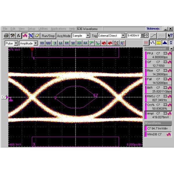The image size is (174, 174).
Task: Select the first pulse measurement icon
Action: coord(42,43)
